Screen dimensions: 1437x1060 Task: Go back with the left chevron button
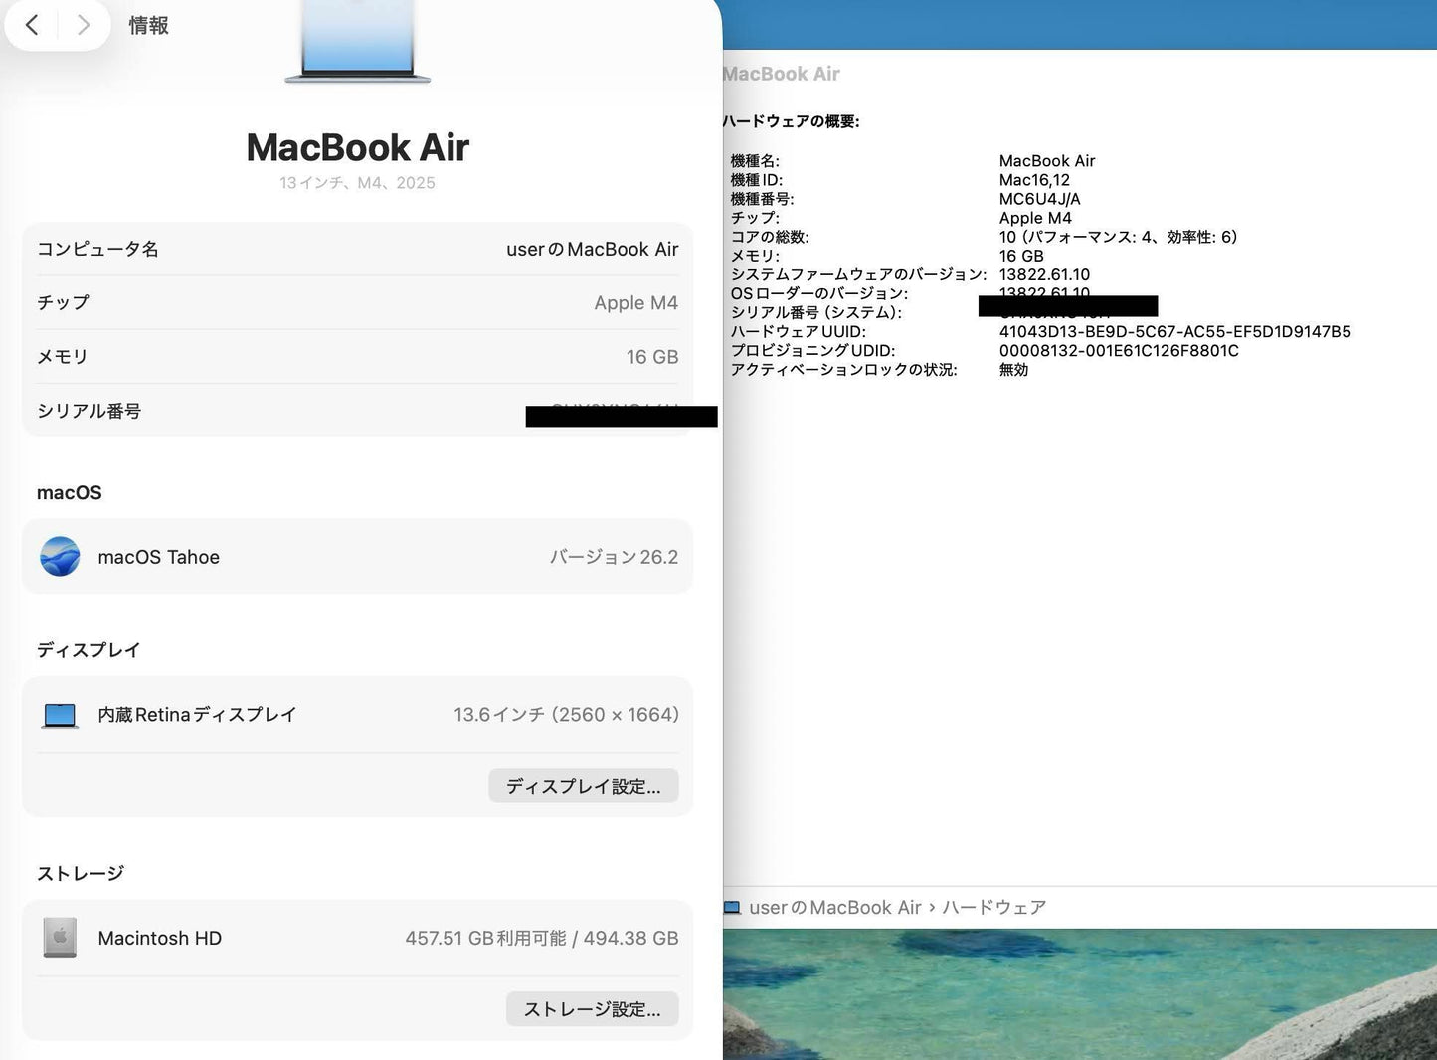click(x=32, y=25)
